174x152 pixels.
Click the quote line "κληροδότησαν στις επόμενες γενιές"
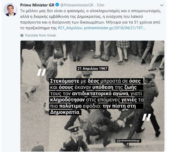click(x=96, y=100)
